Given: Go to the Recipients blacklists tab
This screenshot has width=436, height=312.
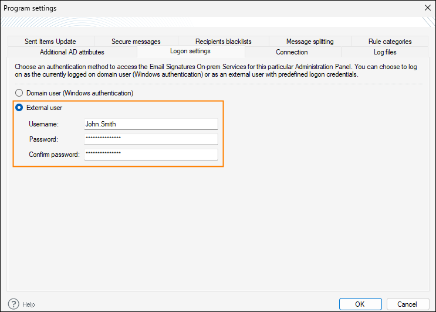Looking at the screenshot, I should coord(223,42).
